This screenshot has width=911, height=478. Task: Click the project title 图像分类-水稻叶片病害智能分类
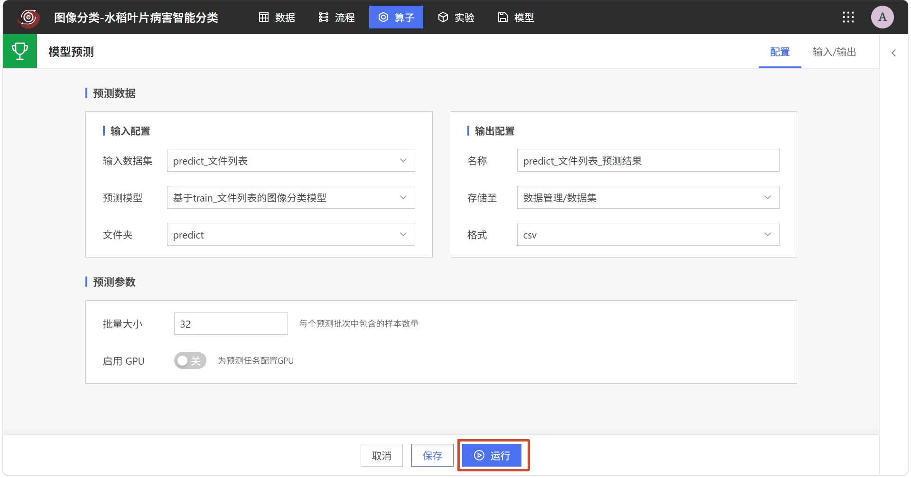[x=136, y=18]
